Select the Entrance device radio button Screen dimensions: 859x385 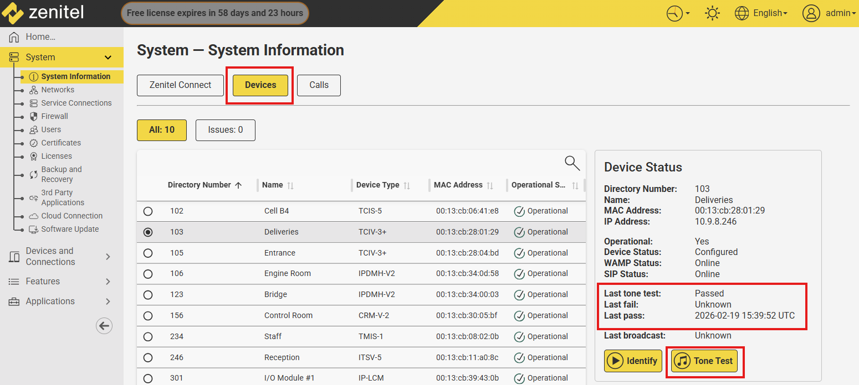148,253
